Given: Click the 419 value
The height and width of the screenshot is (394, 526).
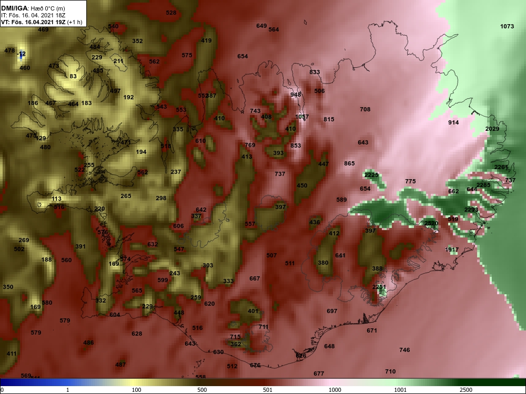Looking at the screenshot, I should pos(206,40).
